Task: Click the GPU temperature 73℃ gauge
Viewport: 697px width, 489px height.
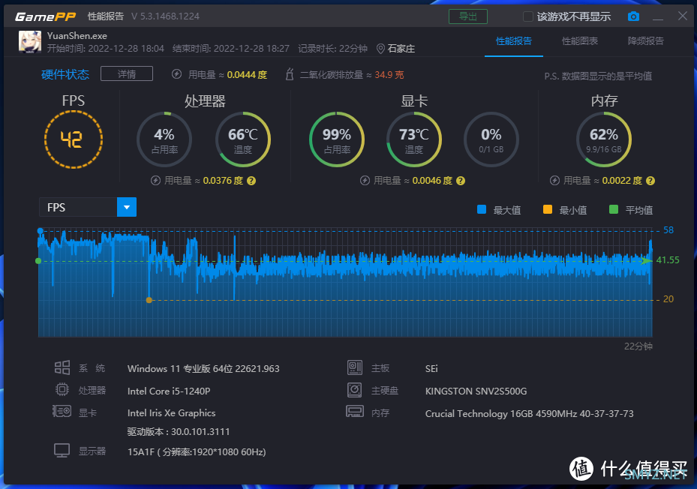Action: [414, 139]
